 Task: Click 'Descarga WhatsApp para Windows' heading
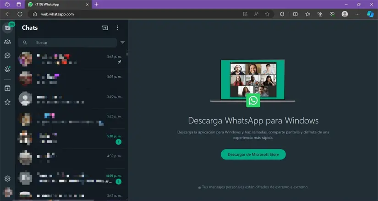click(x=253, y=121)
